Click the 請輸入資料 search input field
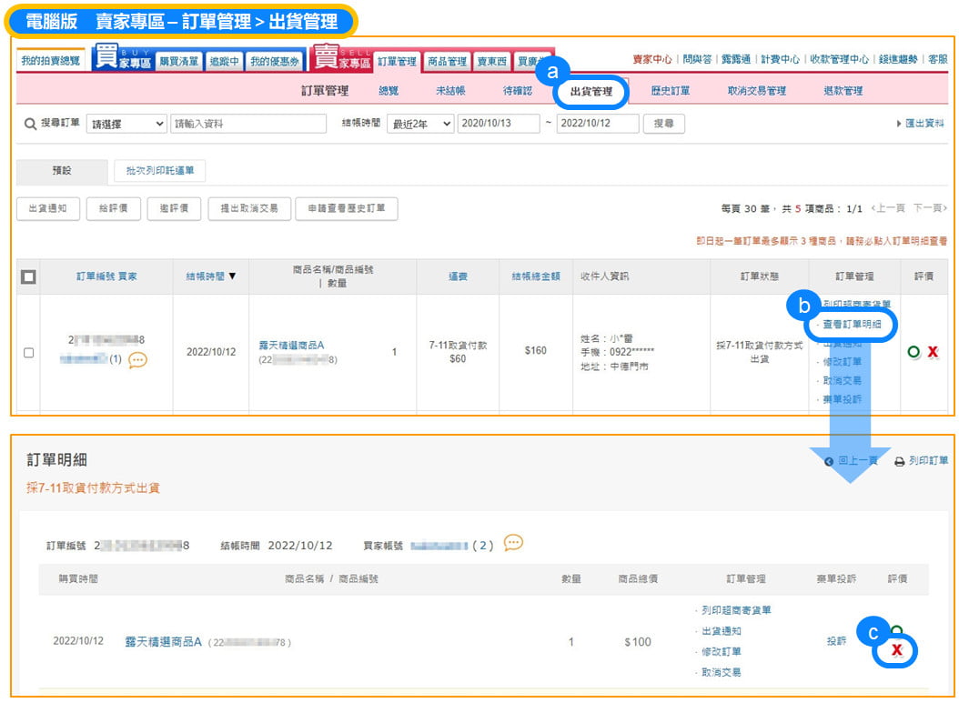 tap(247, 124)
